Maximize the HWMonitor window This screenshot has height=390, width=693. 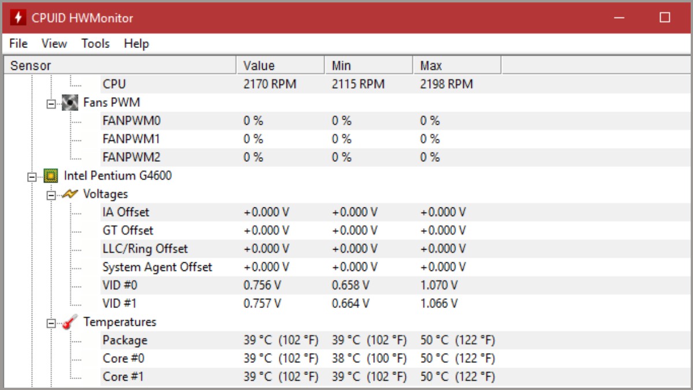tap(665, 17)
